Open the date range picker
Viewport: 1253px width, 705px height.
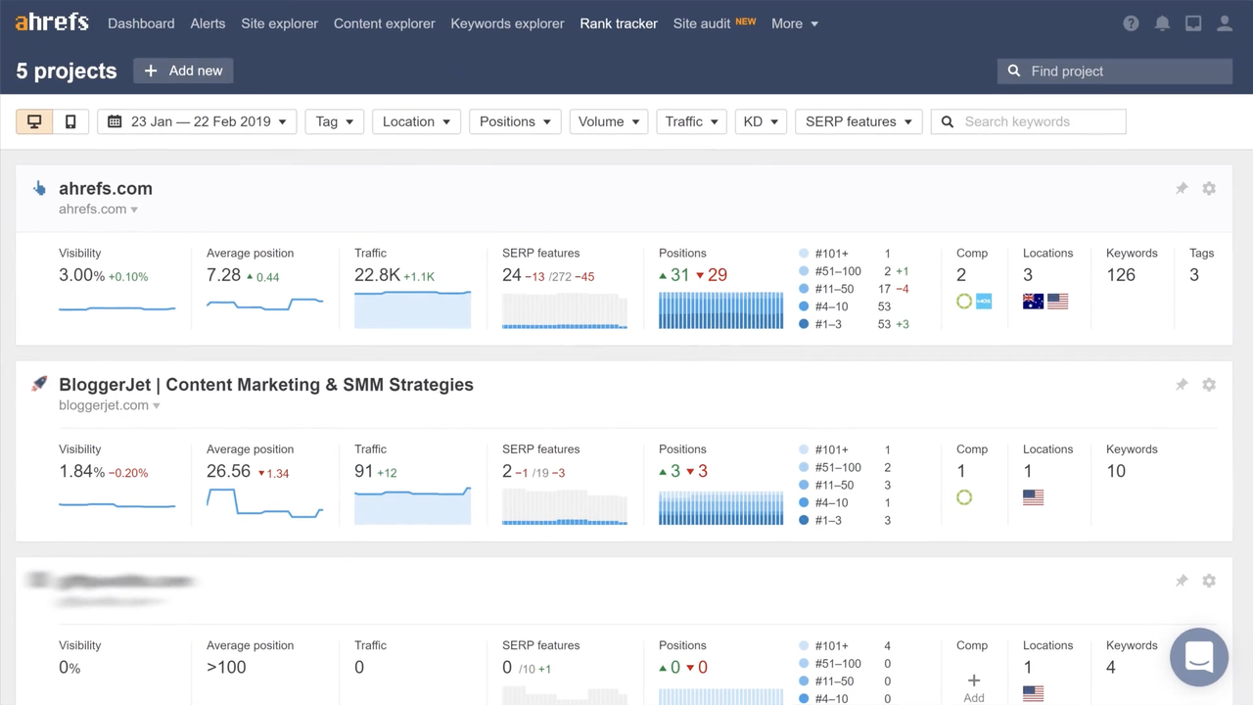[197, 121]
